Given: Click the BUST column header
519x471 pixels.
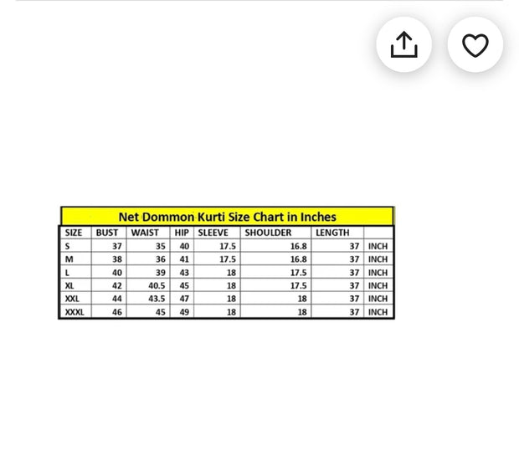Looking at the screenshot, I should click(x=107, y=233).
